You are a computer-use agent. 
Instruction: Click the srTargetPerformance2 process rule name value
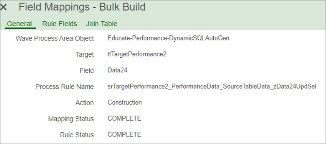[212, 87]
